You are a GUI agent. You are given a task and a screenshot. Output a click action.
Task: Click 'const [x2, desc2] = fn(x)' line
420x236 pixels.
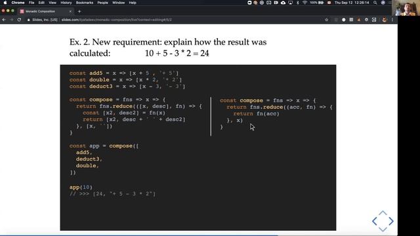coord(124,113)
